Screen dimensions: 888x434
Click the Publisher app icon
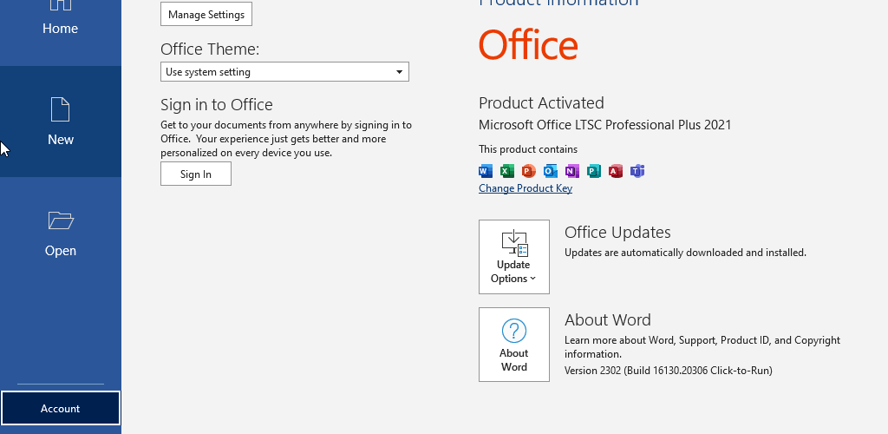coord(593,170)
